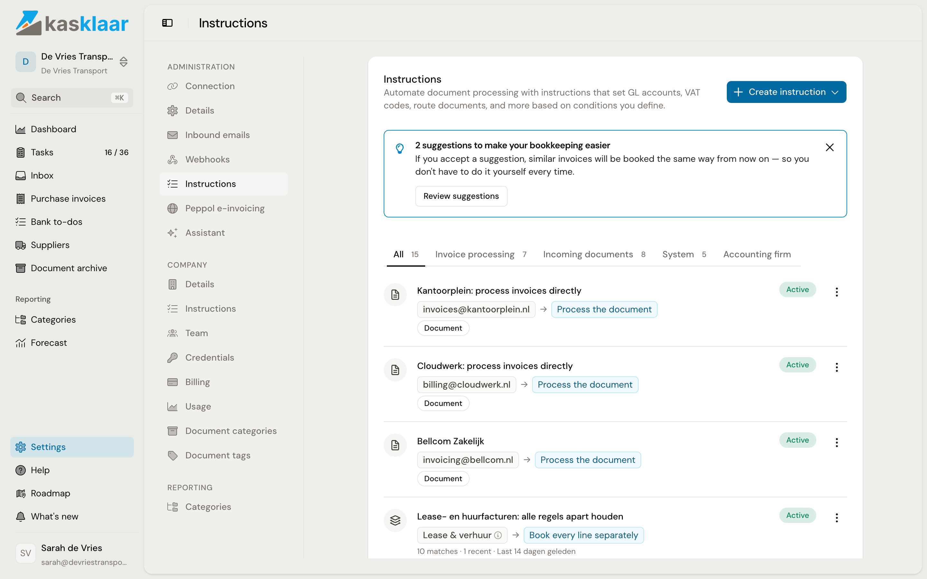Open Inbound emails settings
The image size is (927, 579).
[x=224, y=135]
